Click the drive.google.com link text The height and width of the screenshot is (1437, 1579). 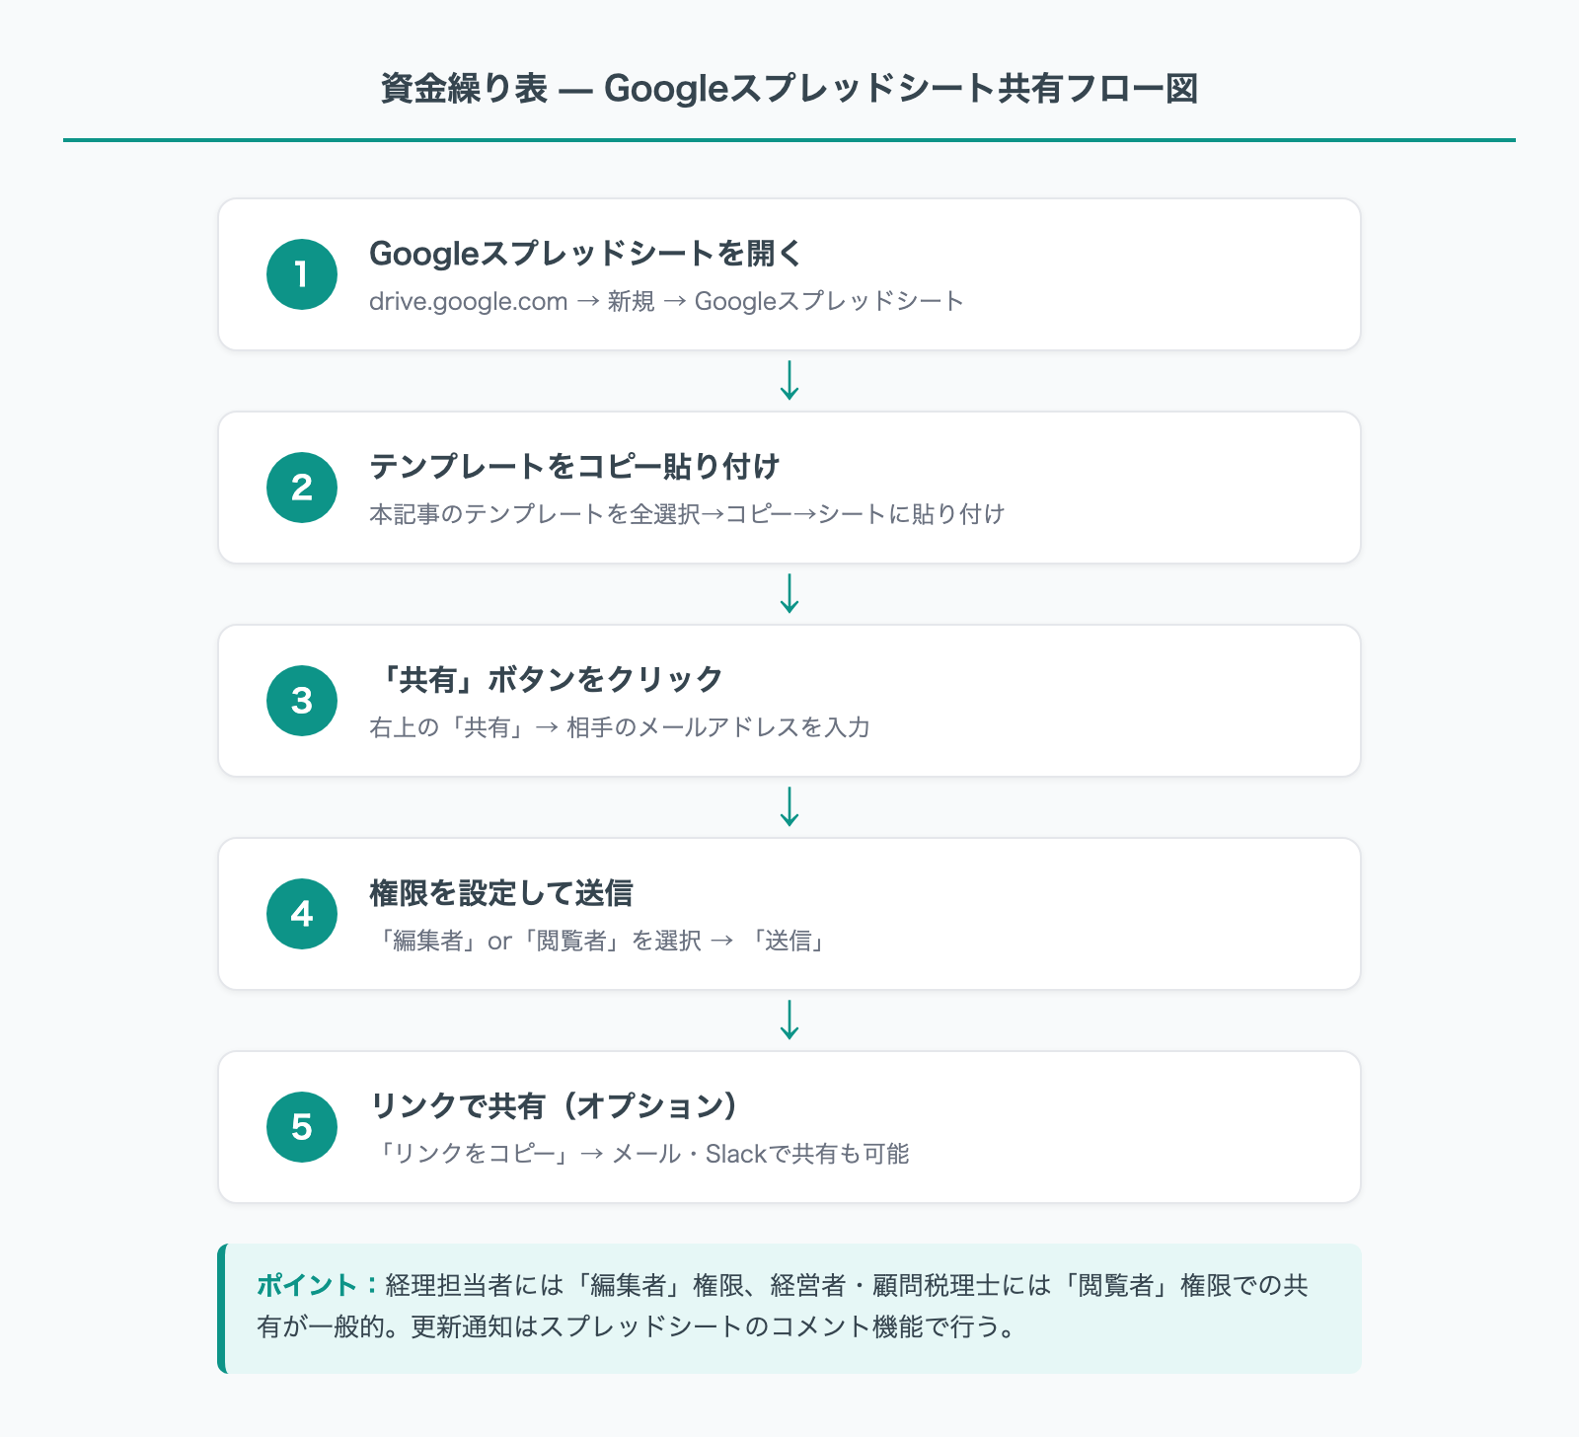click(x=464, y=302)
